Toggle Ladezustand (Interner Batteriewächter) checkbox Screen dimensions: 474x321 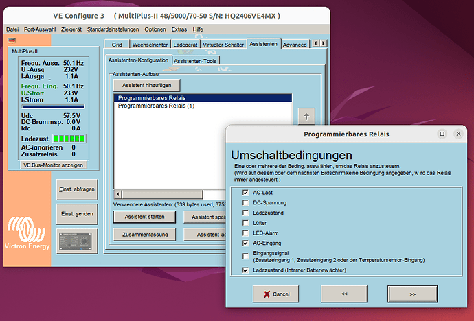245,270
